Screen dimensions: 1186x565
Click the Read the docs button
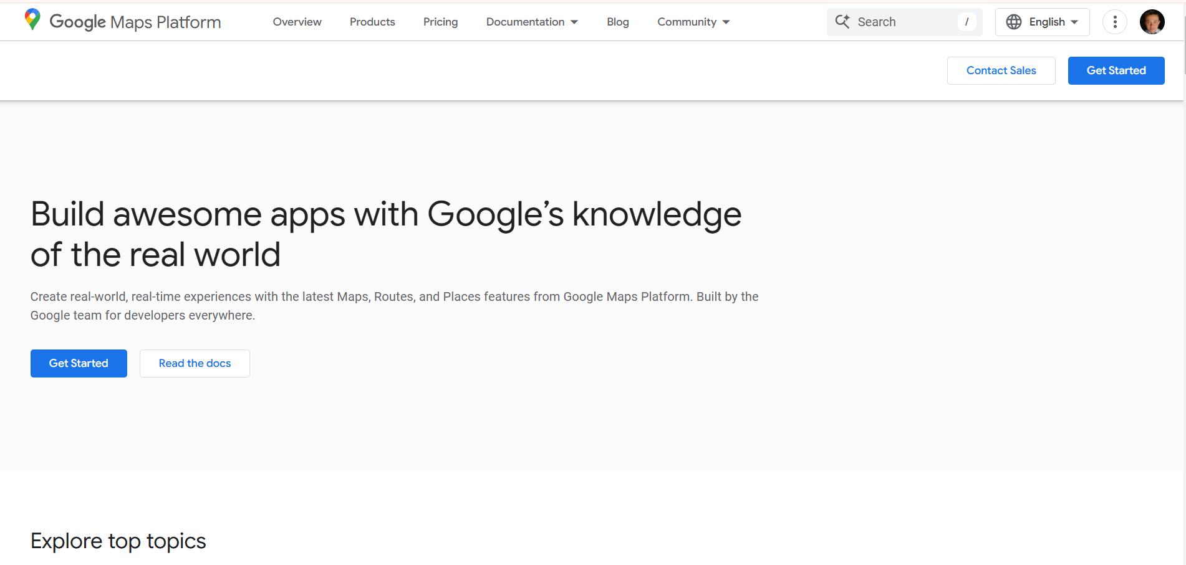195,363
